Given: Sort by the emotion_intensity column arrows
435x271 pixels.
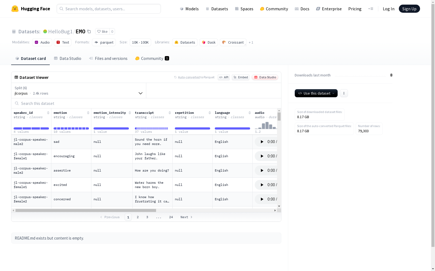Looking at the screenshot, I should point(130,113).
